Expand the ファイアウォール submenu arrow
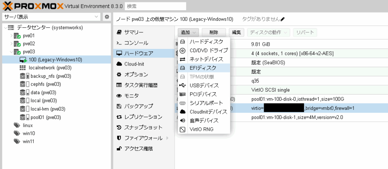 point(167,138)
